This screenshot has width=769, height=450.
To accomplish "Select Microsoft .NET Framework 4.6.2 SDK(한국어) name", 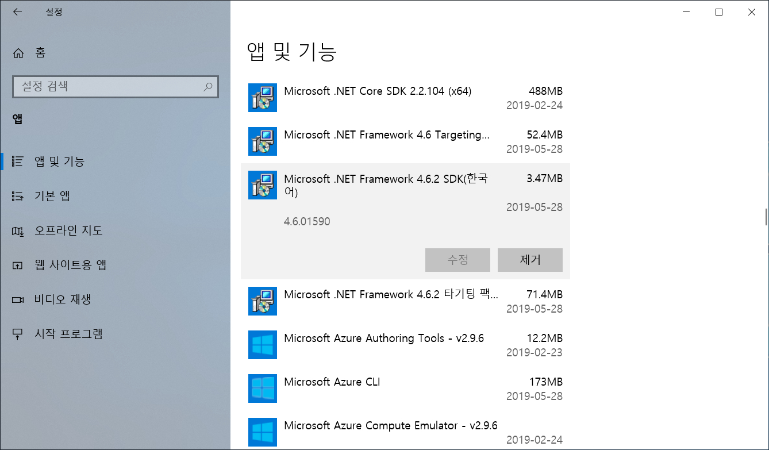I will click(x=386, y=185).
